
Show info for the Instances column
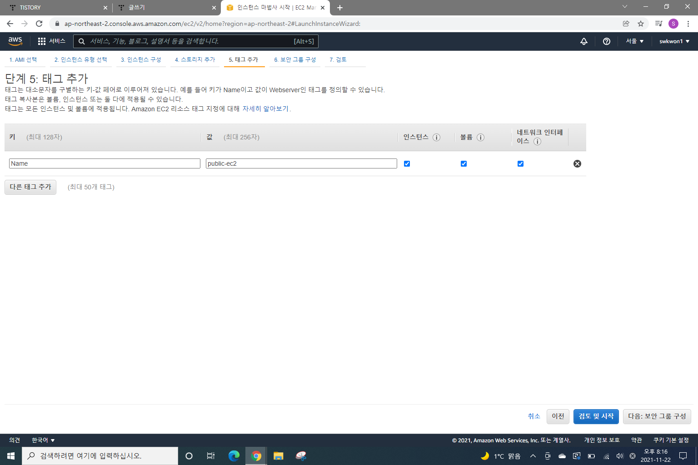(x=437, y=137)
